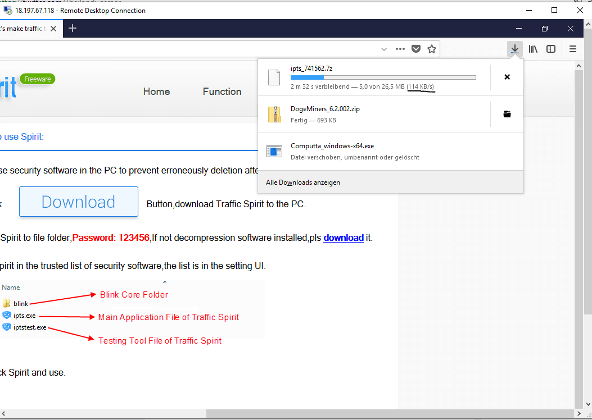Click 'Testing Tool File of Traffic Spirit' label
Screen dimensions: 592x420
click(x=160, y=341)
